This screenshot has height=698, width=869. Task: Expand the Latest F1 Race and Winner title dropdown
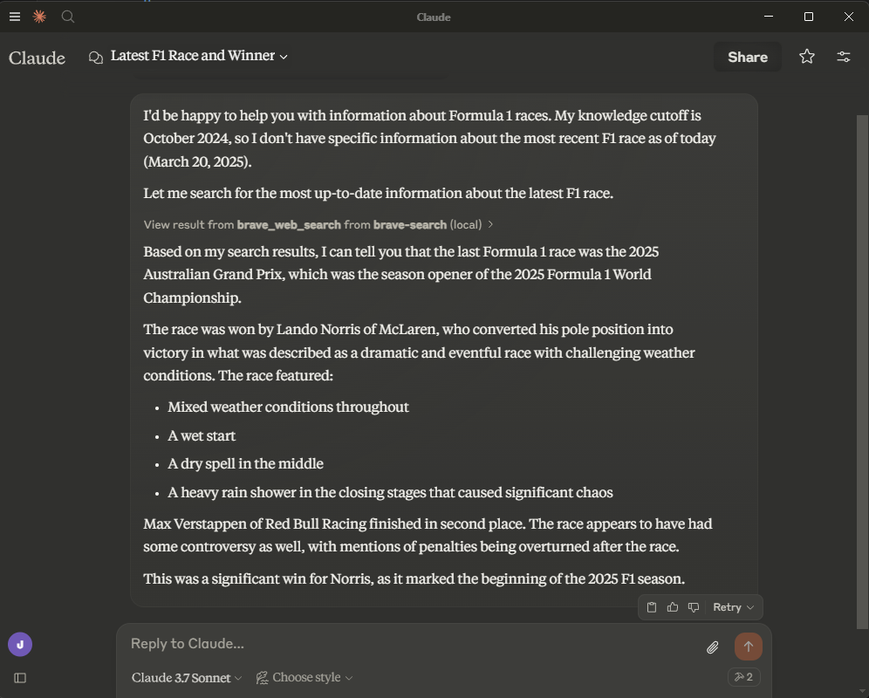198,56
